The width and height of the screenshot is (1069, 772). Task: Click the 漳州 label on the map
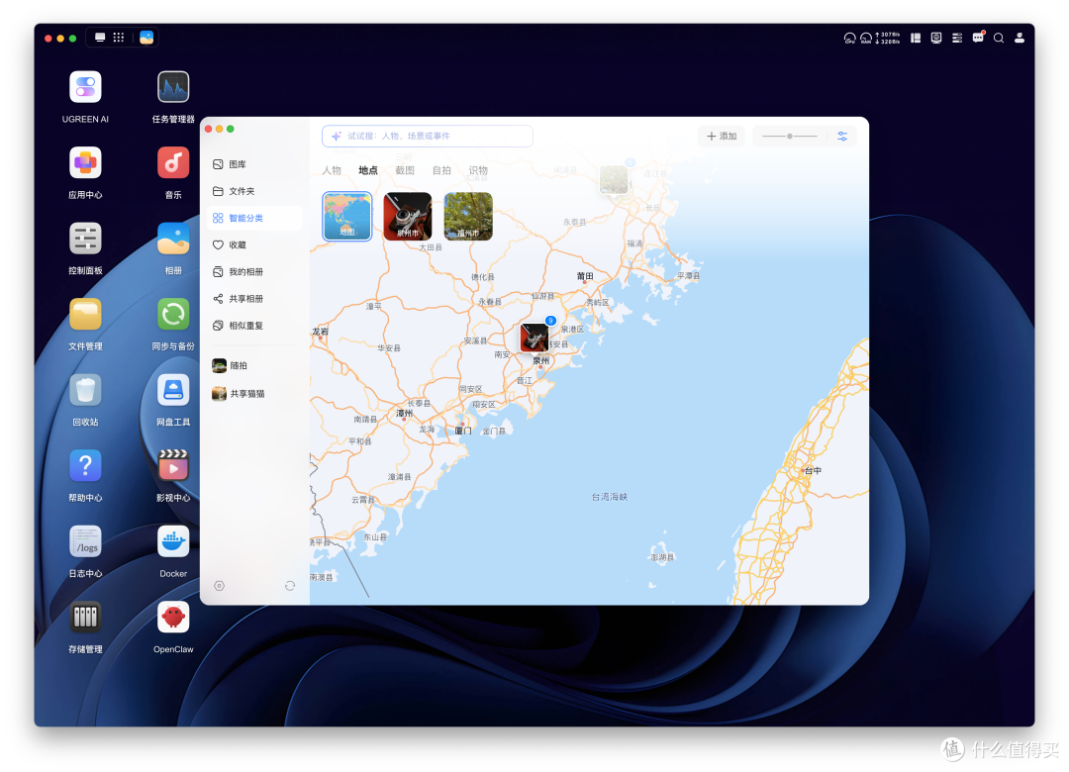pos(404,414)
